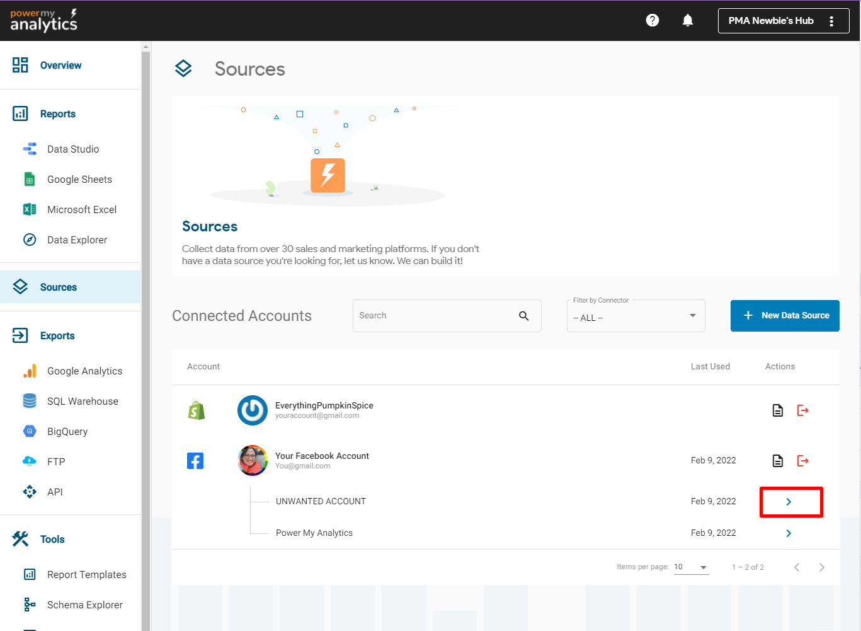Click the FTP cloud icon
This screenshot has height=631, width=861.
click(30, 461)
